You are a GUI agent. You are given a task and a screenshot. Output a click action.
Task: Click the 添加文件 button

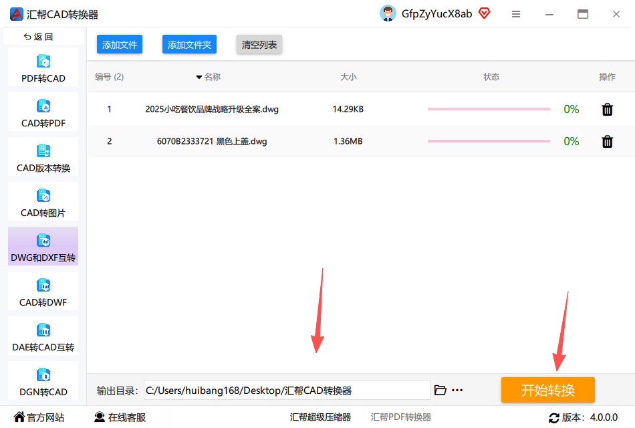coord(120,44)
